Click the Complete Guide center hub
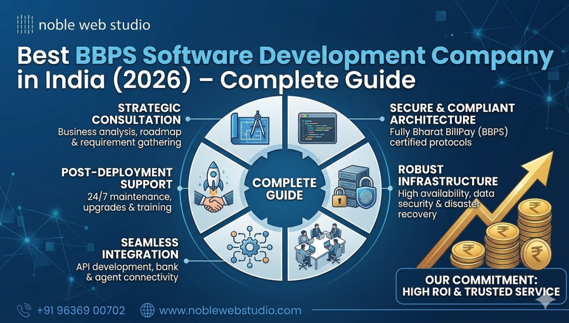The image size is (569, 323). (284, 188)
